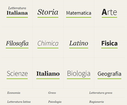Open the Greco subject link
The width and height of the screenshot is (127, 105).
52,93
